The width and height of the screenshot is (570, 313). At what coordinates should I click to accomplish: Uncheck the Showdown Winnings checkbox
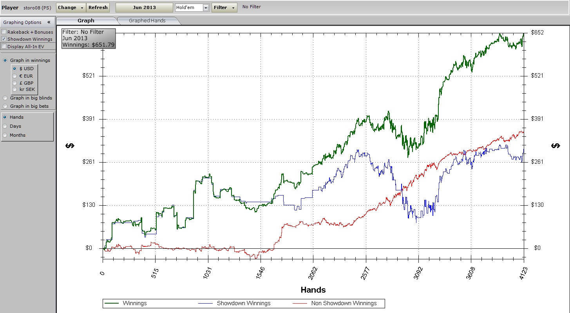(4, 39)
